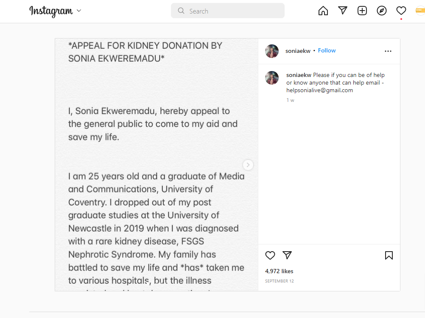Share post via paper plane below caption
425x318 pixels.
[287, 255]
